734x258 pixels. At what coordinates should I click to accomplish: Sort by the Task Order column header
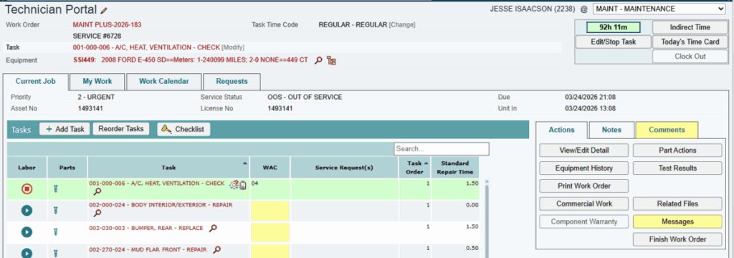click(415, 167)
